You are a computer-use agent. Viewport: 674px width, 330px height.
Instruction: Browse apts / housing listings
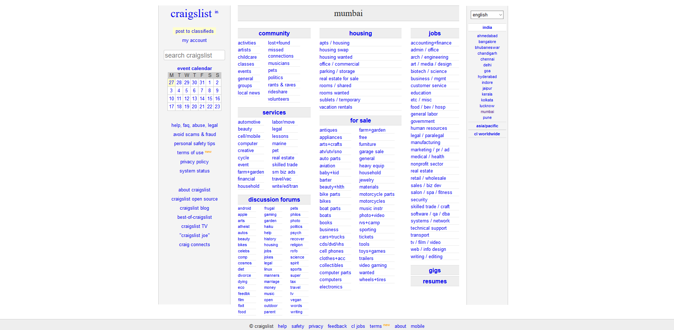334,43
